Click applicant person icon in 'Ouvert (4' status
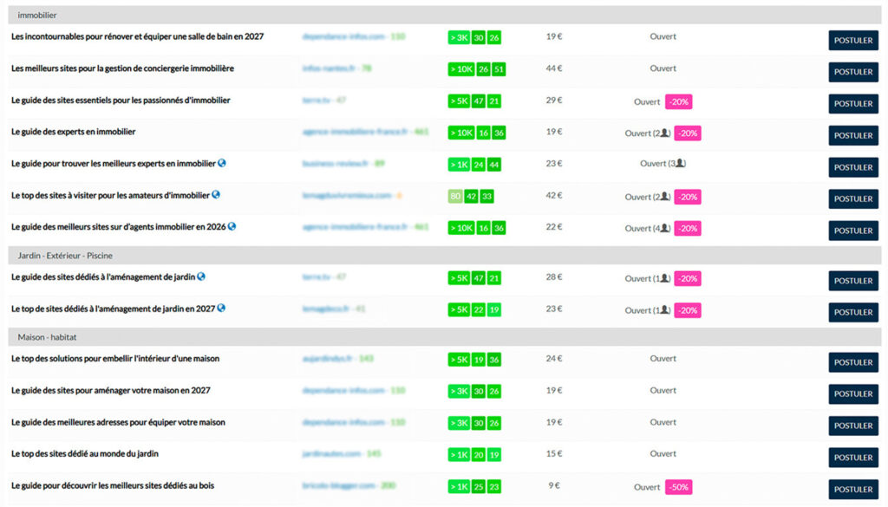888x507 pixels. point(665,228)
